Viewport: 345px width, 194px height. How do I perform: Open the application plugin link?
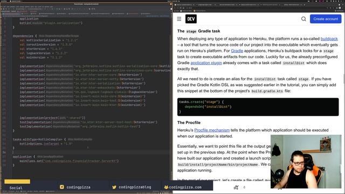click(206, 63)
